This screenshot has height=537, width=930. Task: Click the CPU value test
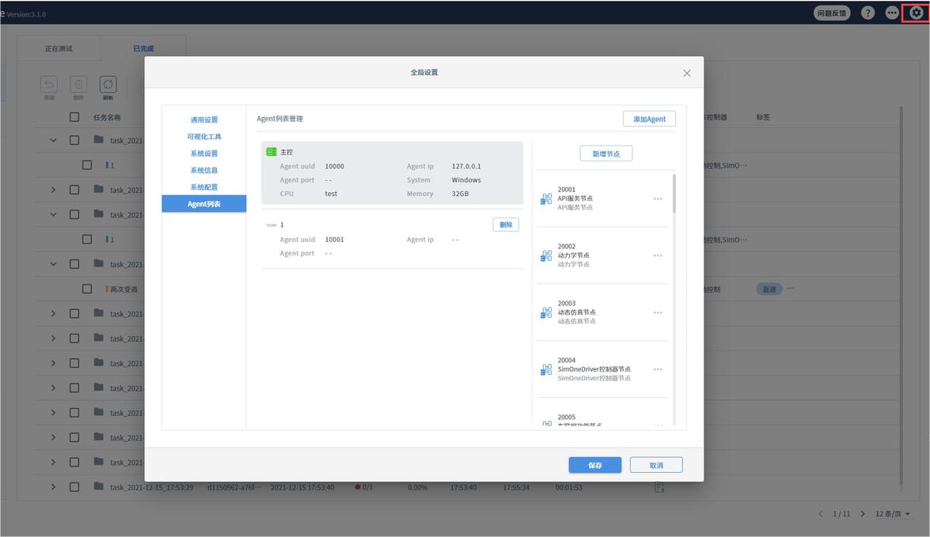(x=331, y=194)
